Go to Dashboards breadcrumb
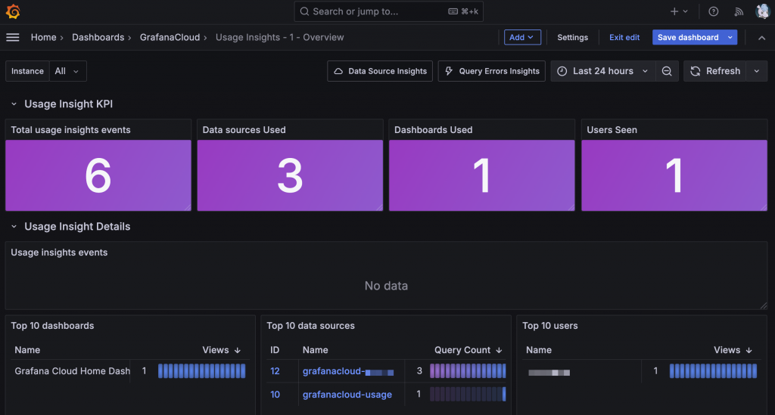 98,38
